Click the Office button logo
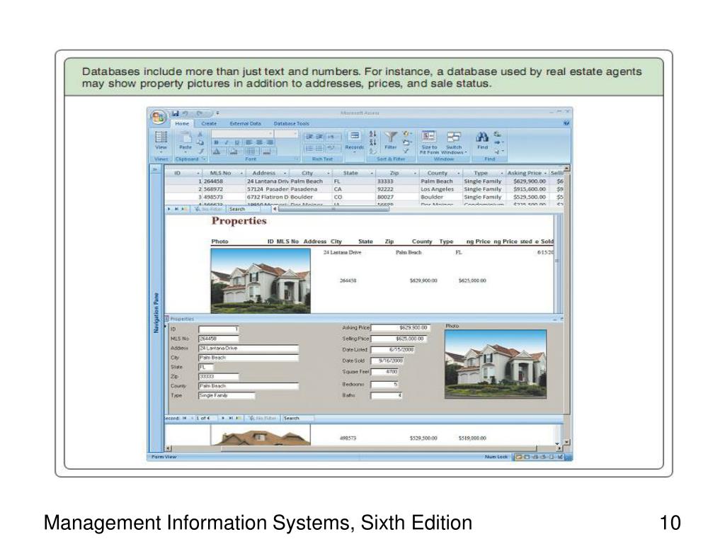This screenshot has height=544, width=725. (x=158, y=117)
